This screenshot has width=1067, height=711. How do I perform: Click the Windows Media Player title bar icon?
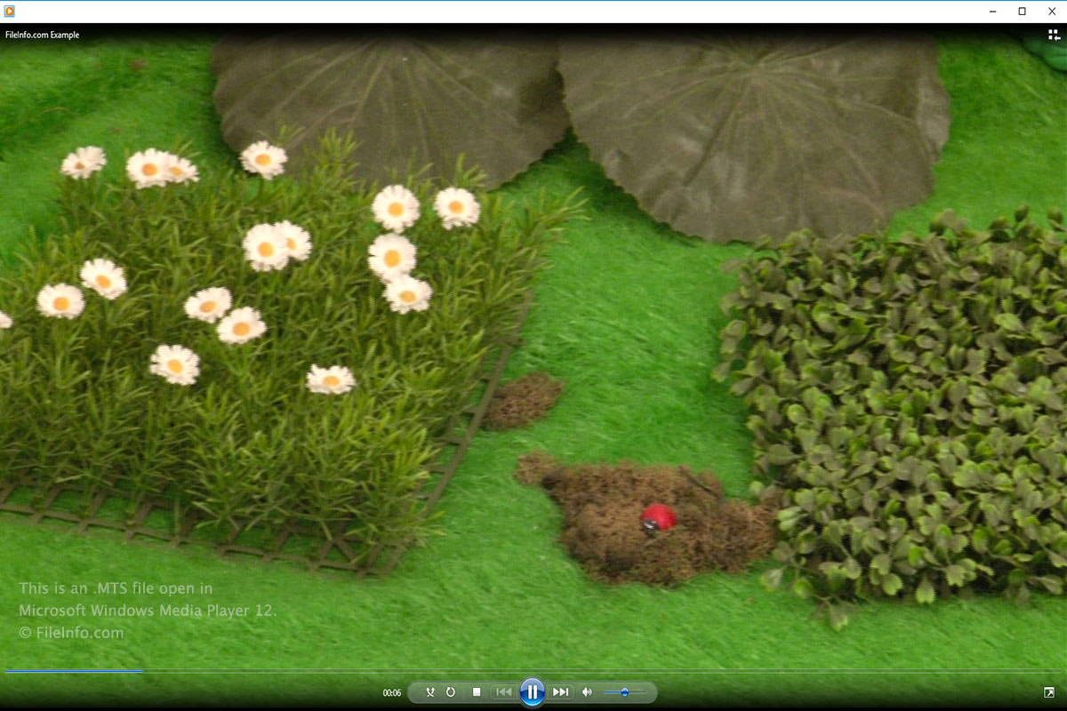[9, 12]
